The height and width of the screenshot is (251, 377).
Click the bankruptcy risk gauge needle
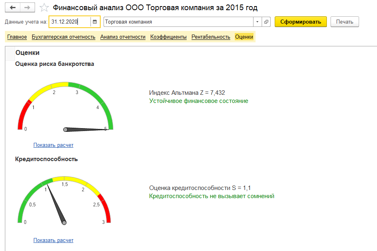pos(86,130)
